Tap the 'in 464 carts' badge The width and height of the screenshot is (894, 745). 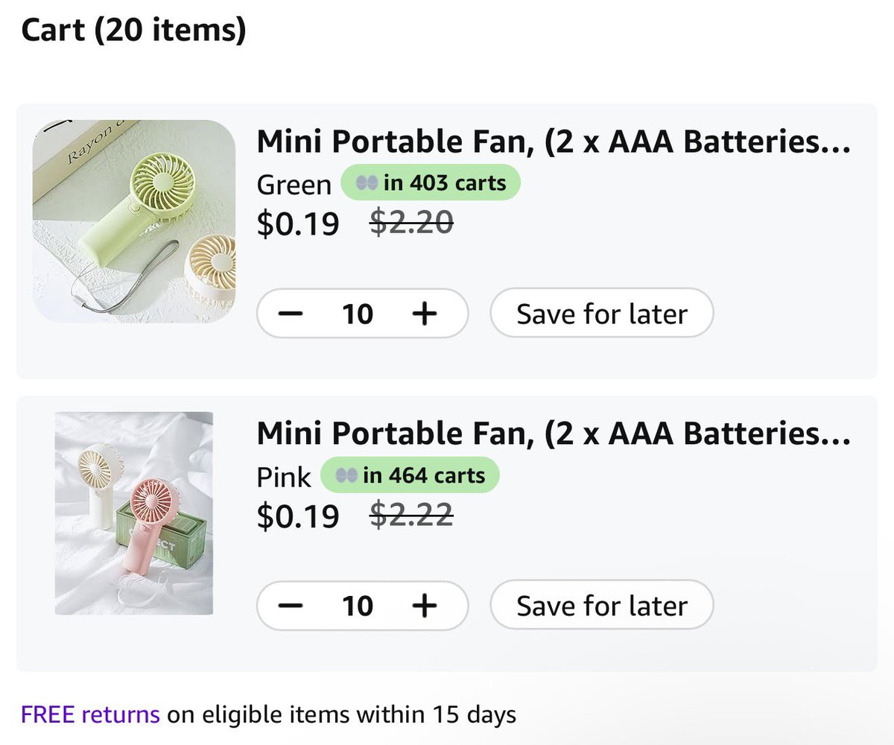(x=410, y=475)
